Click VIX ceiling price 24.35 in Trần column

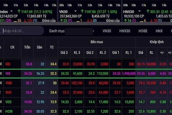click(x=28, y=73)
